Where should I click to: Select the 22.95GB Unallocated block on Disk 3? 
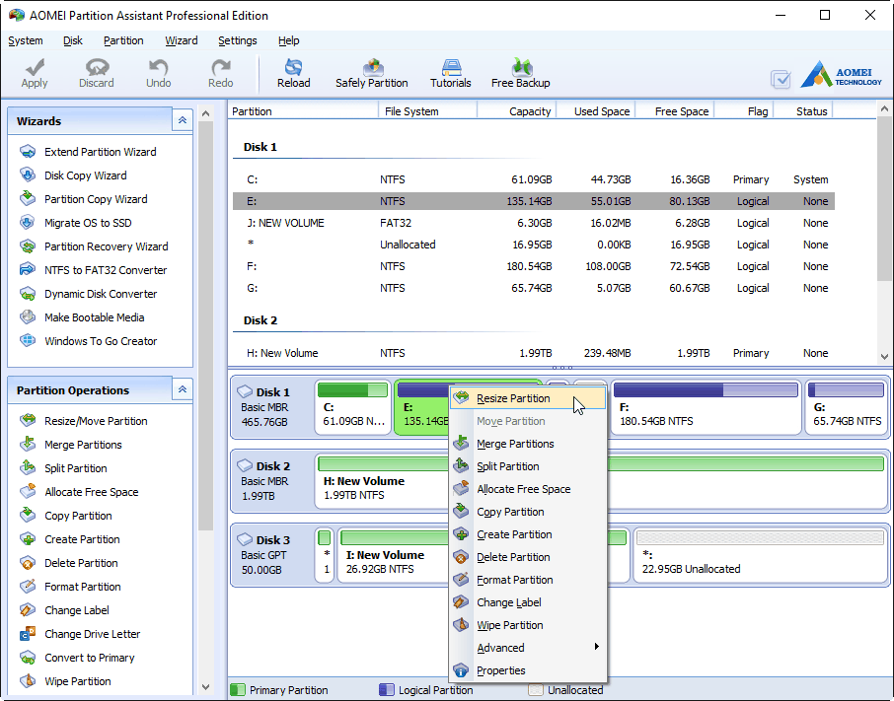tap(760, 555)
